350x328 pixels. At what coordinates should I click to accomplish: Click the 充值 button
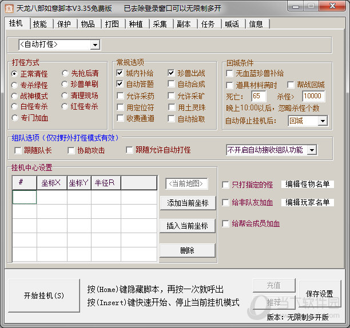click(x=274, y=285)
